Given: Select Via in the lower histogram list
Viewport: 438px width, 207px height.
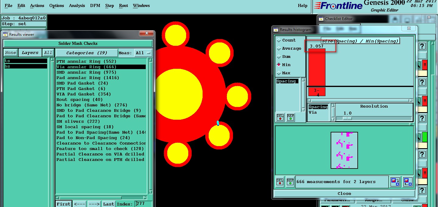Looking at the screenshot, I should coord(313,112).
